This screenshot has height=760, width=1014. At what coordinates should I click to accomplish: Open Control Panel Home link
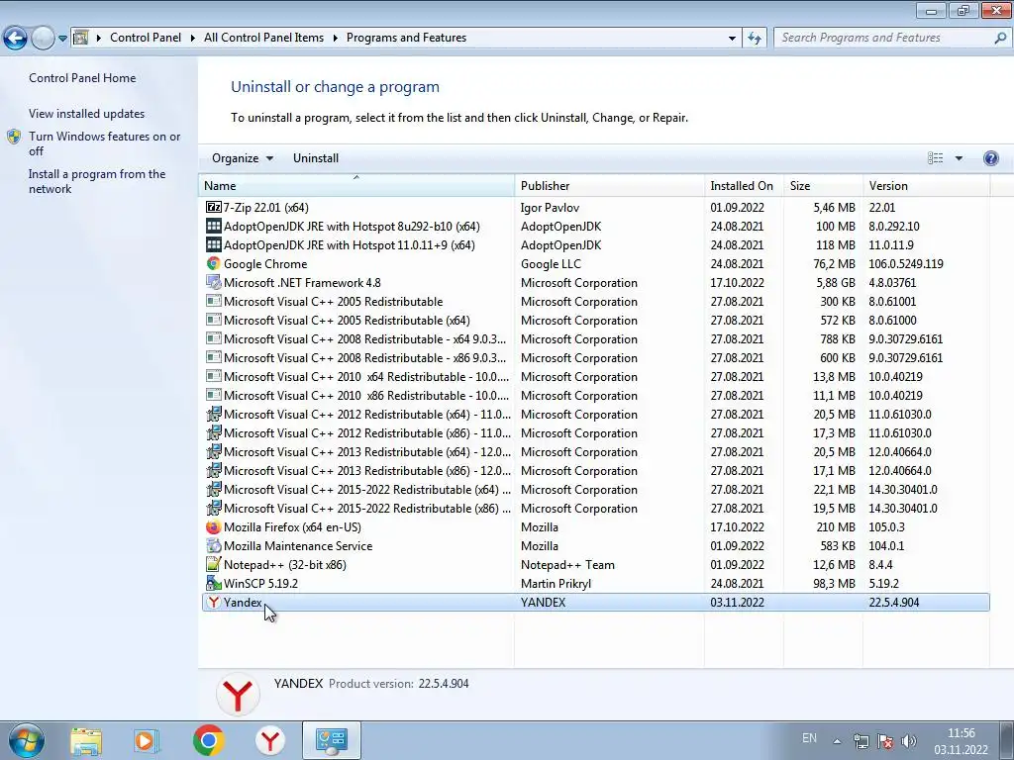tap(82, 78)
